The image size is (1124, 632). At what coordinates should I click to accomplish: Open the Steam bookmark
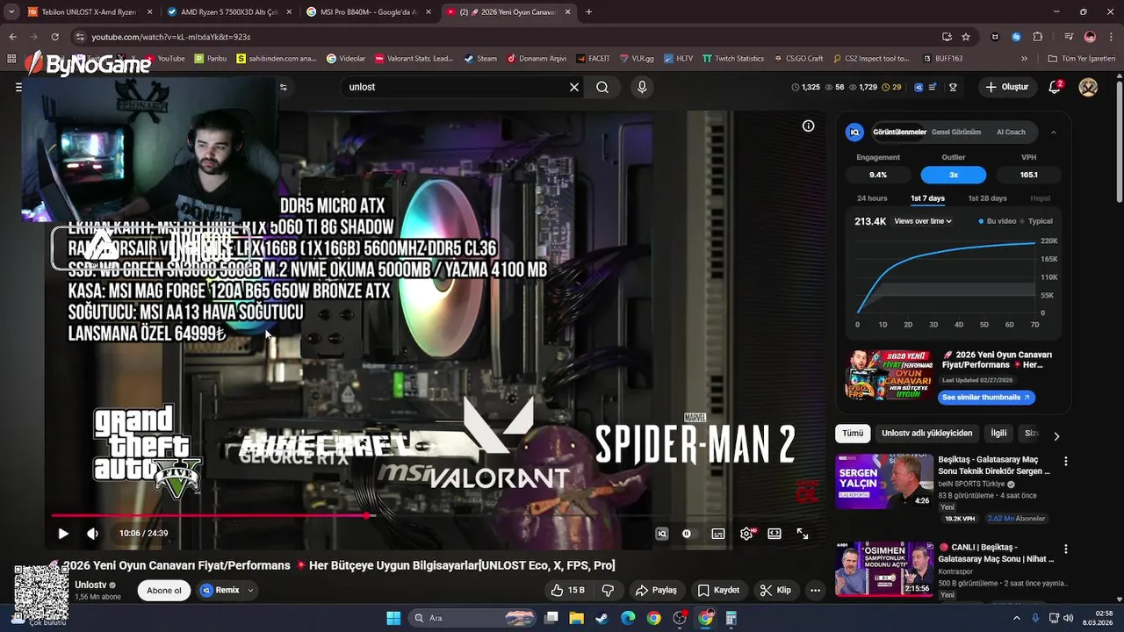[480, 59]
